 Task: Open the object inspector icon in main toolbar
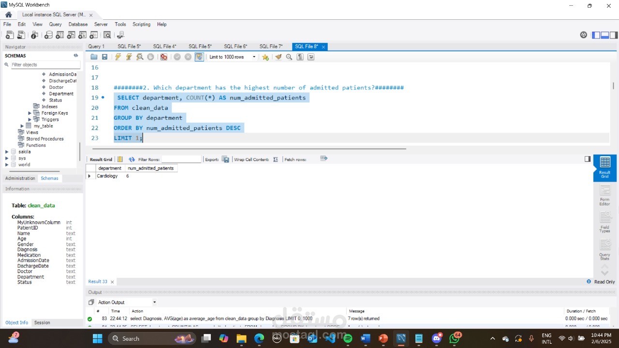tap(34, 35)
